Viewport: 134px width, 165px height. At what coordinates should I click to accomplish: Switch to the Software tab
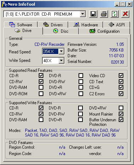point(21,25)
